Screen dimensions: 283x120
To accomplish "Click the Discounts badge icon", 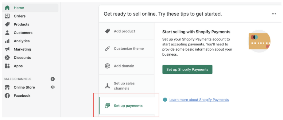I will pos(7,58).
